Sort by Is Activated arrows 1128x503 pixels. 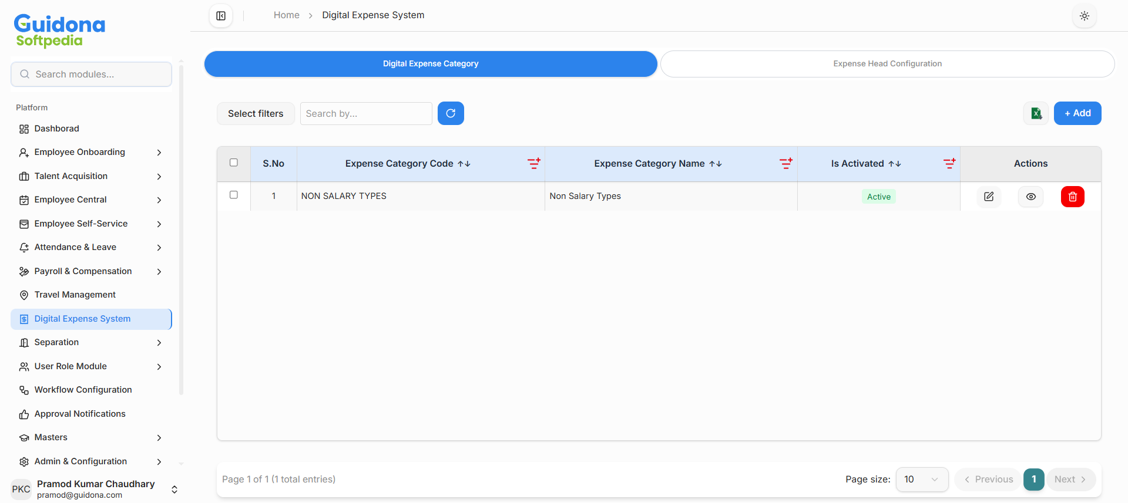(x=895, y=164)
